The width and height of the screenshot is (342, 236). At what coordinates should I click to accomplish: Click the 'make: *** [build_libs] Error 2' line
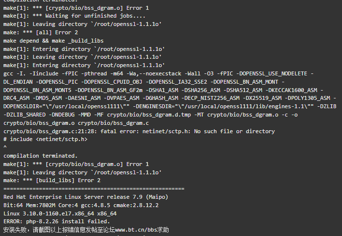click(x=52, y=181)
